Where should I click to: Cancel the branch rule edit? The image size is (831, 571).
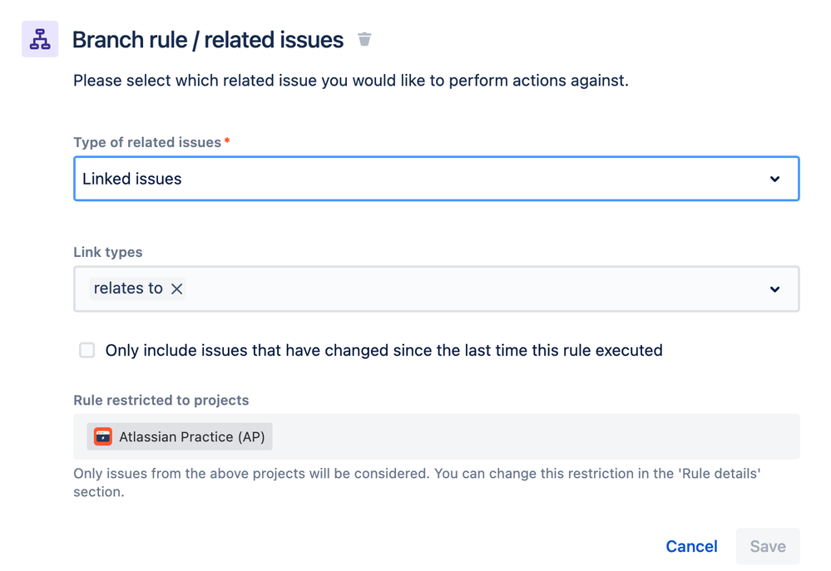pos(691,546)
